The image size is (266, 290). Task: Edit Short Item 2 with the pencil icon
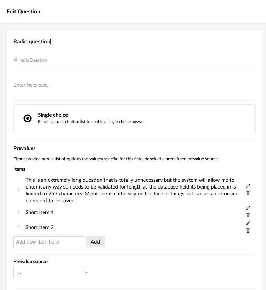click(x=248, y=223)
